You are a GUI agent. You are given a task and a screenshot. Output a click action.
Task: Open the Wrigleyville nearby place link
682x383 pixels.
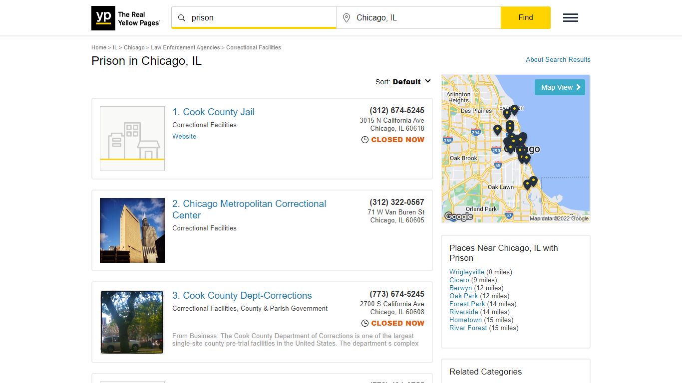point(467,272)
